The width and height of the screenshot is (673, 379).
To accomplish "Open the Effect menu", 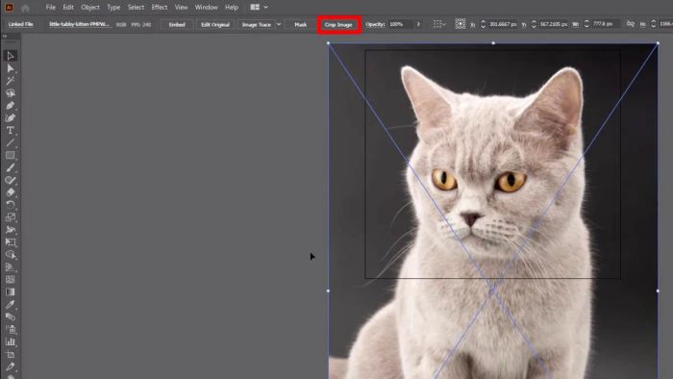I will pos(160,8).
